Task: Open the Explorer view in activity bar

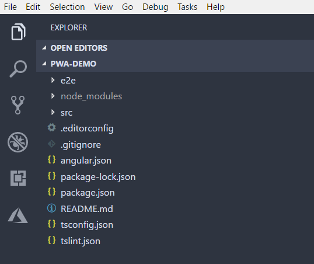Action: (18, 32)
